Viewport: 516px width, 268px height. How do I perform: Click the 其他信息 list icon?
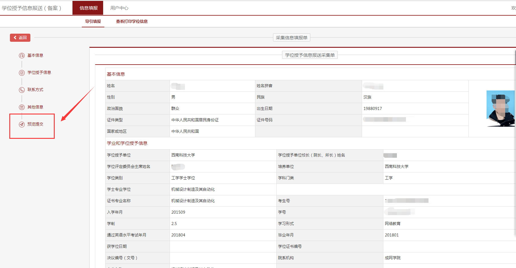[22, 107]
